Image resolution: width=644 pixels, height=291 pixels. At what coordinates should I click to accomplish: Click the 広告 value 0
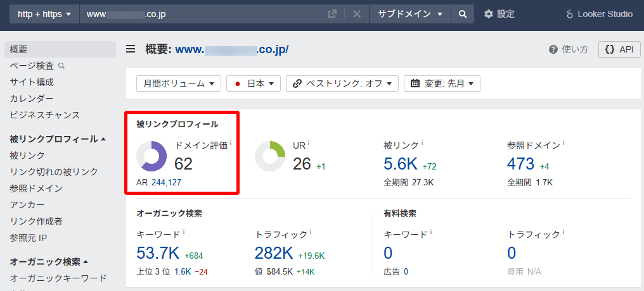pyautogui.click(x=406, y=271)
